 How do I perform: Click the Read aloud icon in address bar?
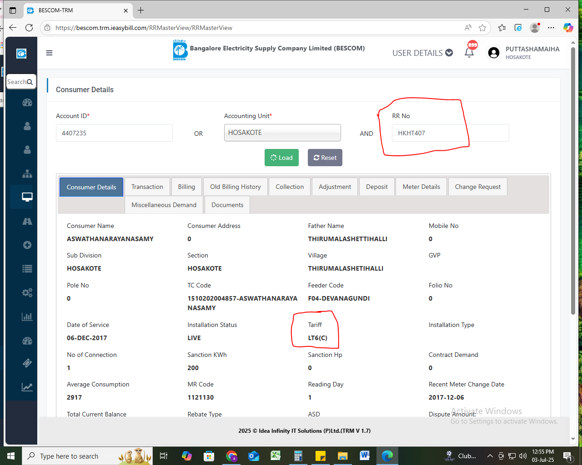tap(468, 28)
